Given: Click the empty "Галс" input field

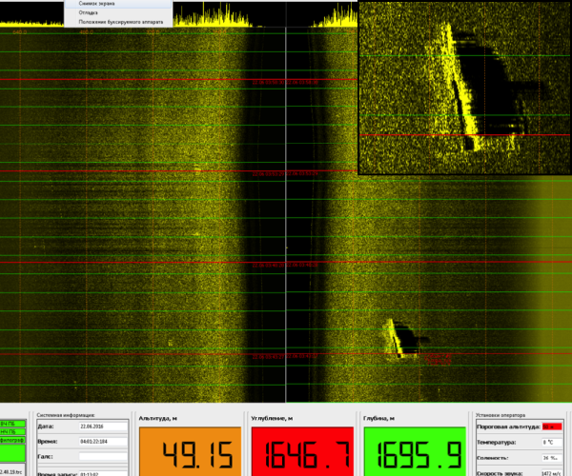Looking at the screenshot, I should (x=103, y=456).
